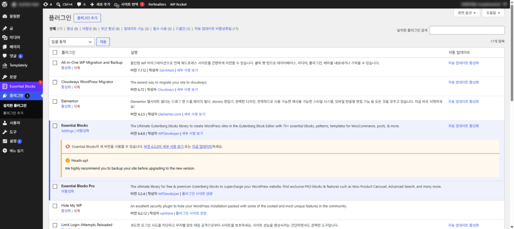Click the Heads up warning icon
The height and width of the screenshot is (229, 514).
[67, 160]
